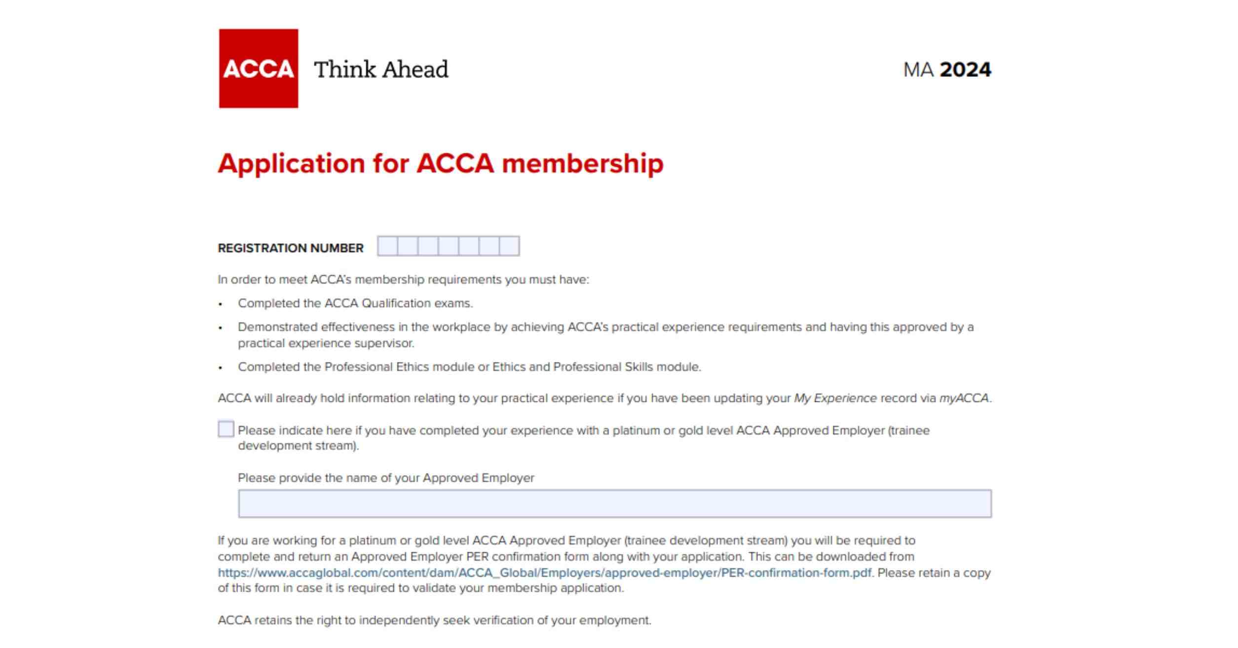Select the fourth registration number box
The height and width of the screenshot is (648, 1238).
pos(448,246)
